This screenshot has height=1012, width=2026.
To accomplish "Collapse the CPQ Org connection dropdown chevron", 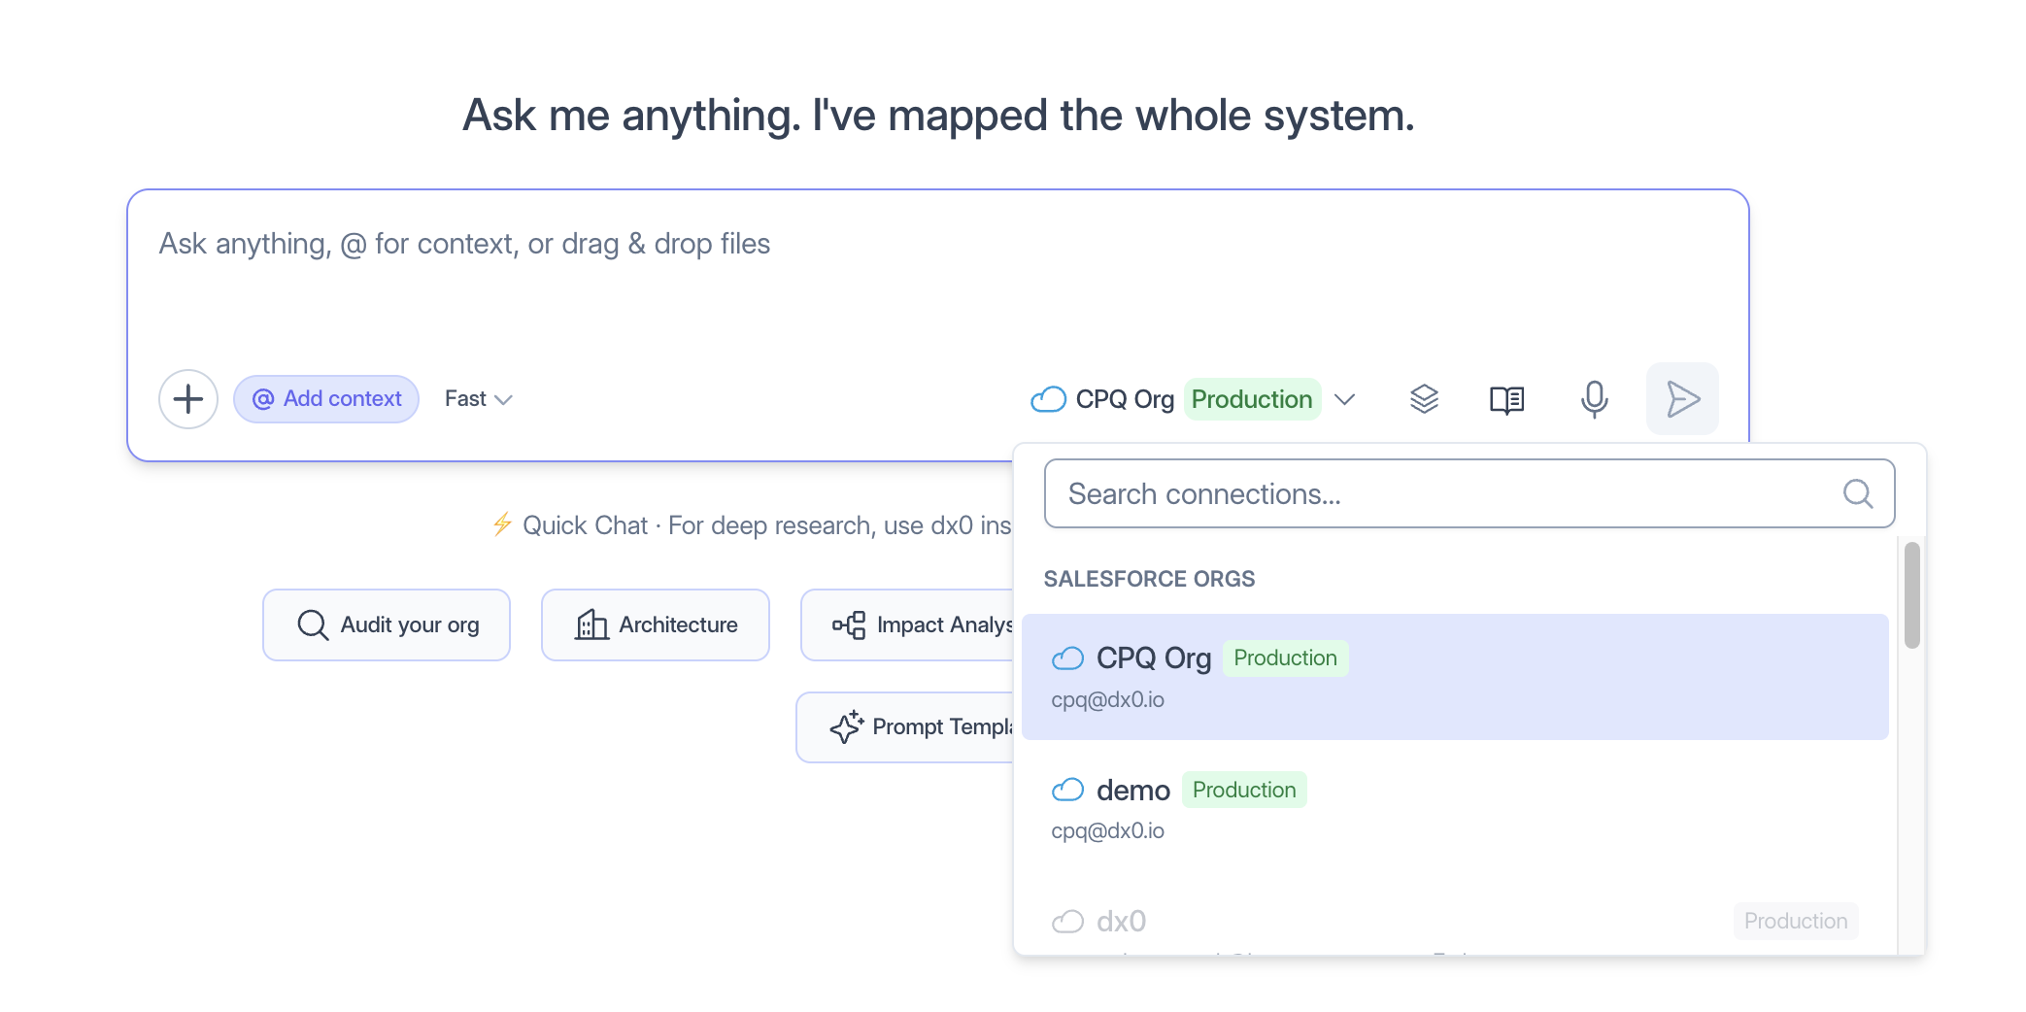I will (1344, 399).
